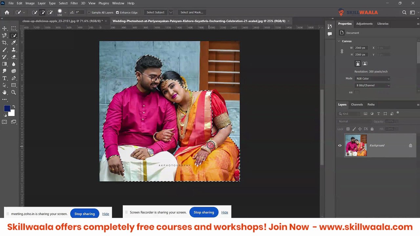Select the Lasso tool
The height and width of the screenshot is (236, 420).
5,36
